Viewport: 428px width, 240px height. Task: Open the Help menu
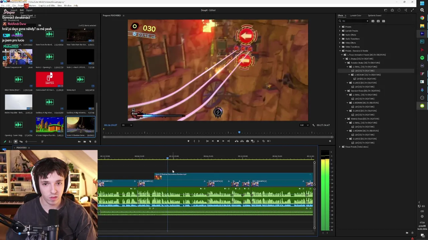pos(76,6)
